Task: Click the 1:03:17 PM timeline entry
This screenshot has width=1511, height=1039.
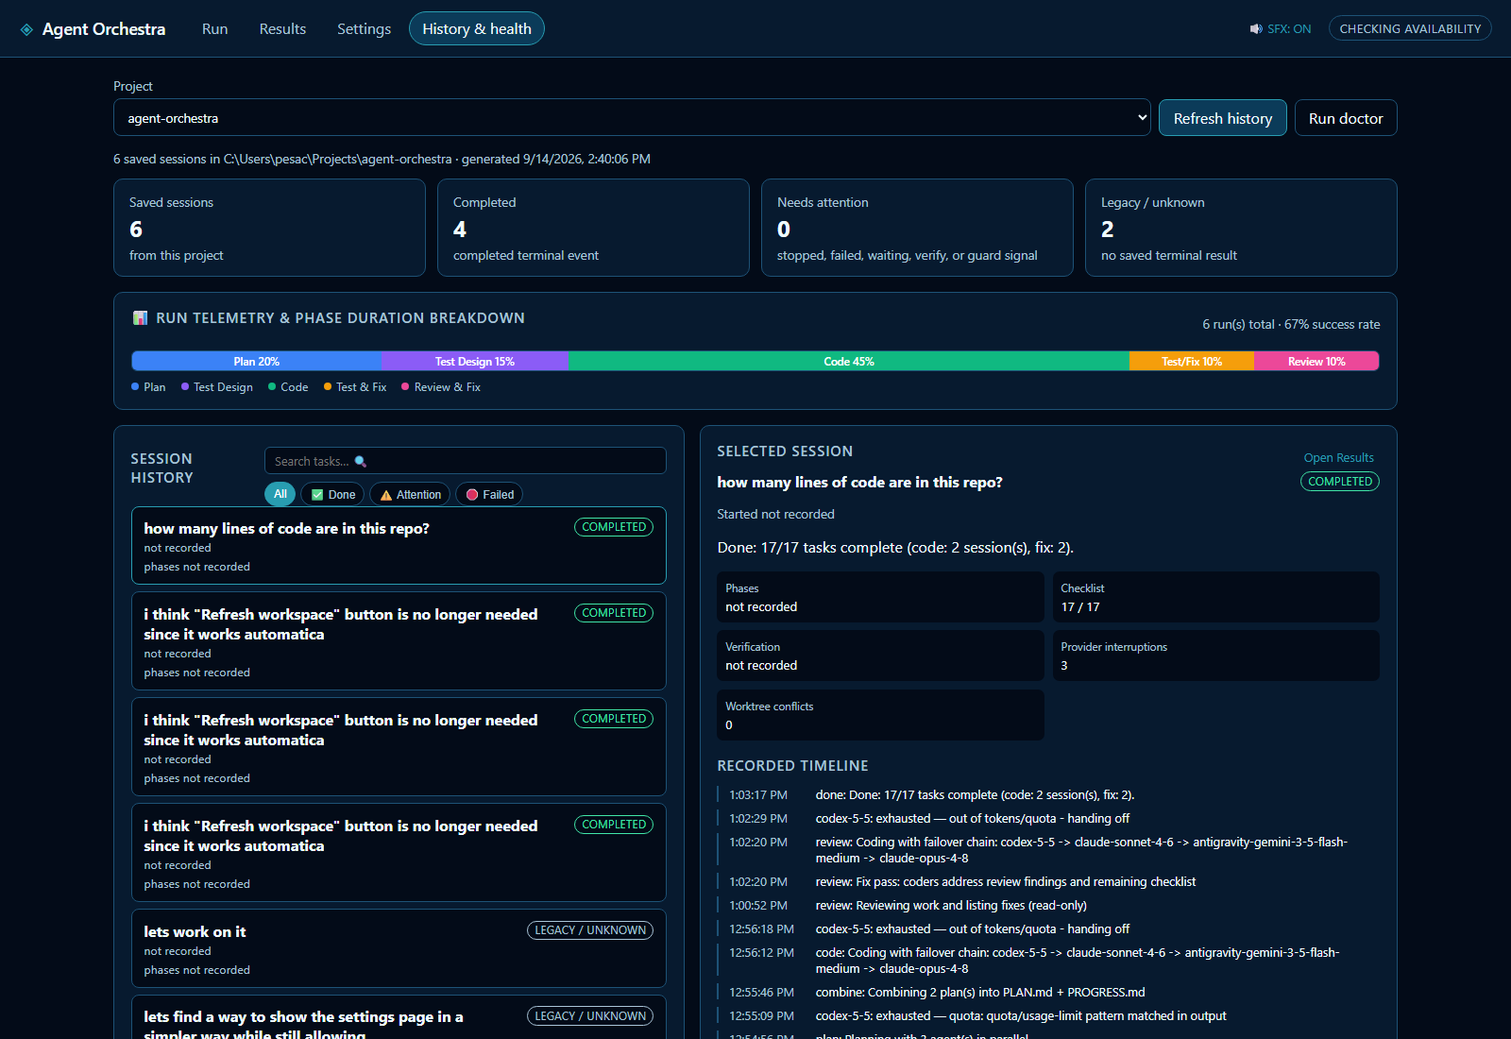Action: (x=1047, y=795)
